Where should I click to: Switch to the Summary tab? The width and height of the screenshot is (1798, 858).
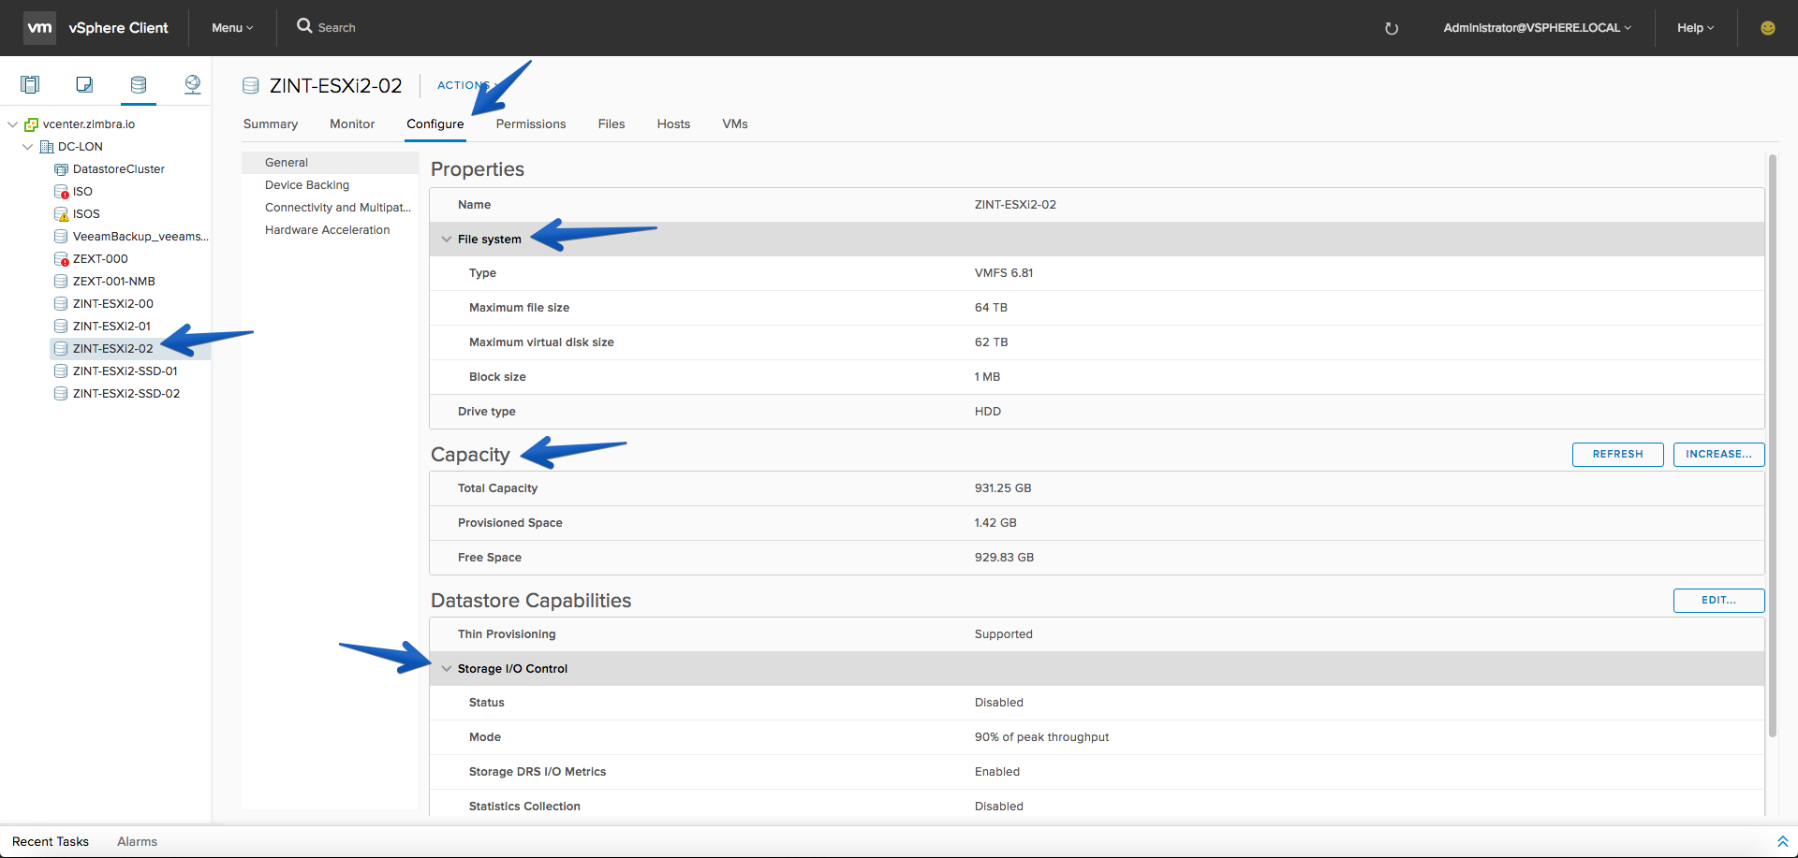[271, 124]
